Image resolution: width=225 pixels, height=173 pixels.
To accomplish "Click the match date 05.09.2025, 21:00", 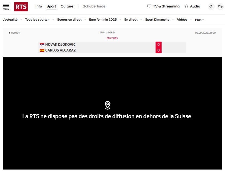I will point(205,33).
